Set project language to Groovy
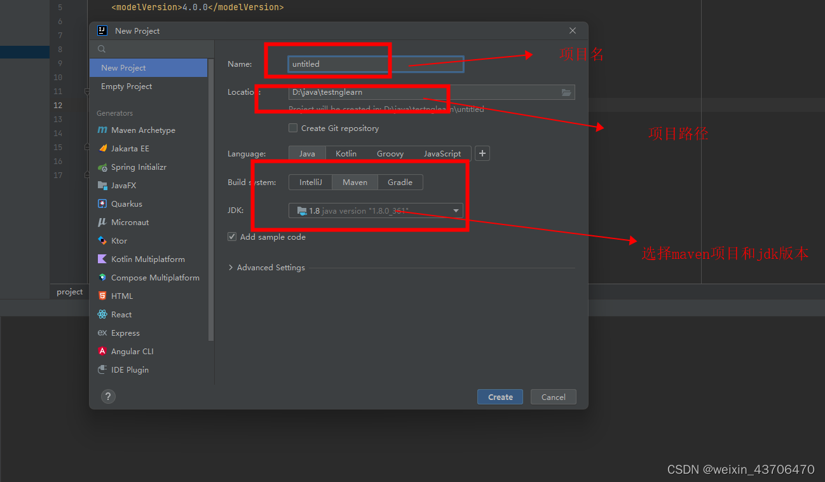The width and height of the screenshot is (825, 482). tap(390, 154)
